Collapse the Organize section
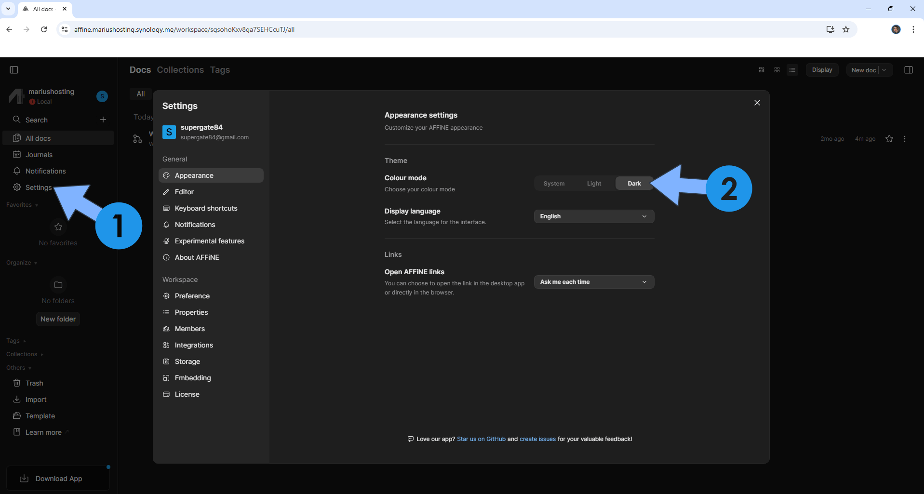 22,263
